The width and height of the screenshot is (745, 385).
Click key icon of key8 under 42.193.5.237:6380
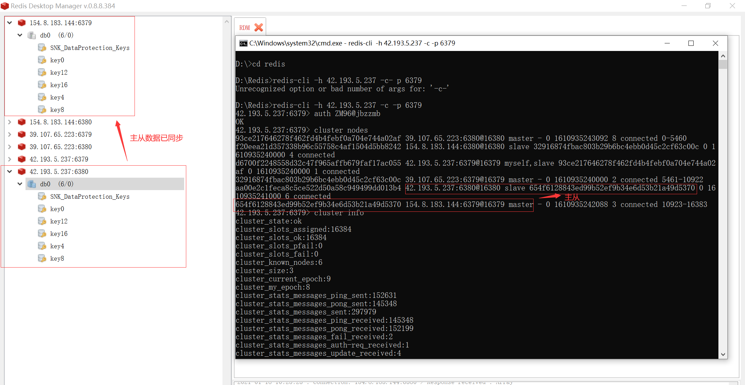(x=42, y=258)
